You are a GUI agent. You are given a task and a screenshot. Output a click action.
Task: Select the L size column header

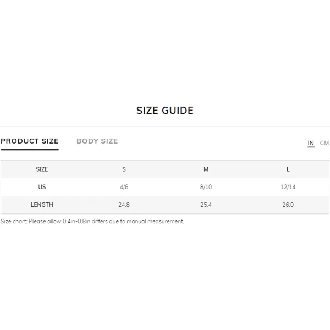[x=288, y=169]
